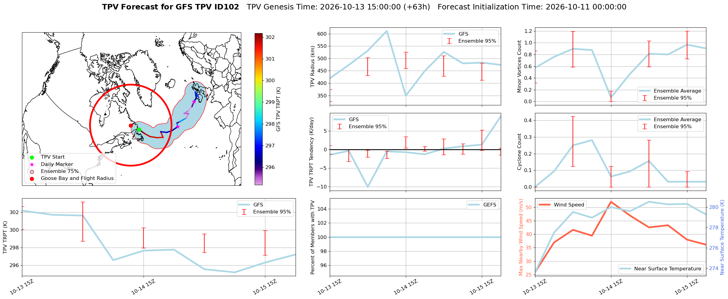Click '10-15 15Z' tick under Percent of Members plot

click(482, 287)
